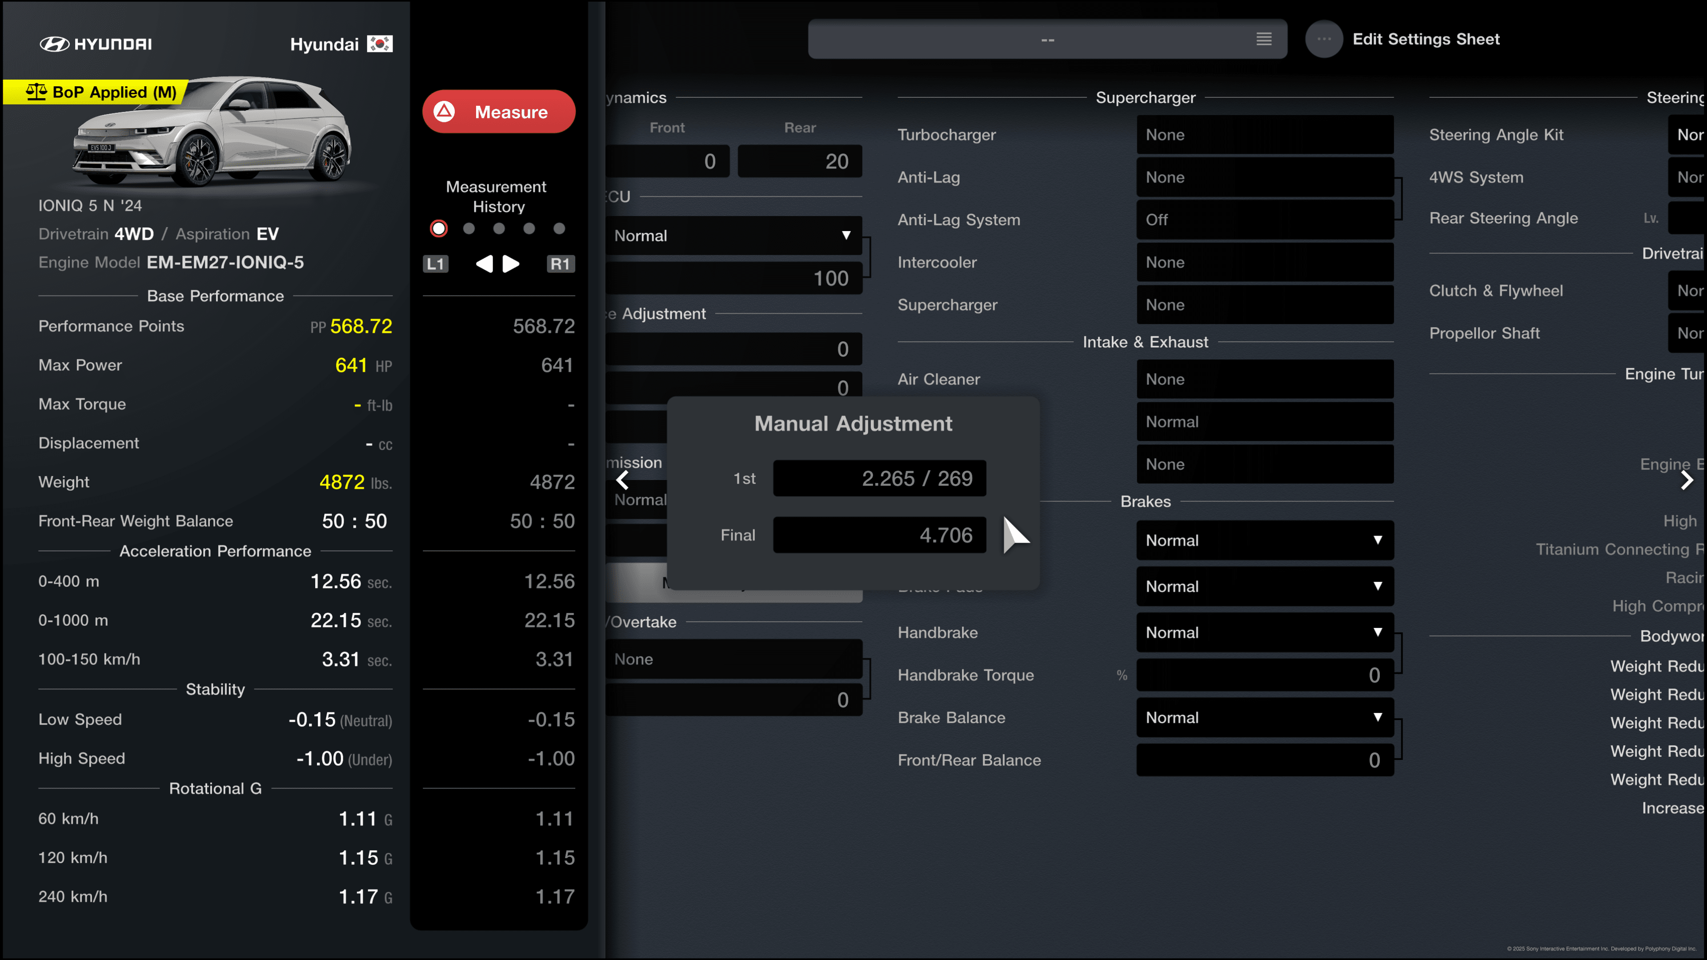Open the ECU Normal dropdown

[x=733, y=235]
